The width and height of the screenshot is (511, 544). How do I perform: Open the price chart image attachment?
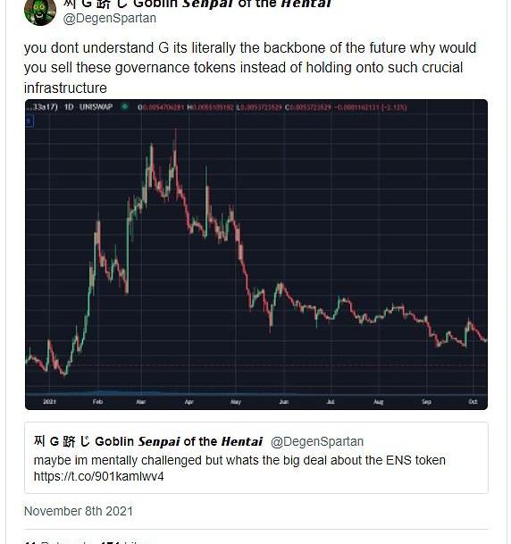point(256,255)
